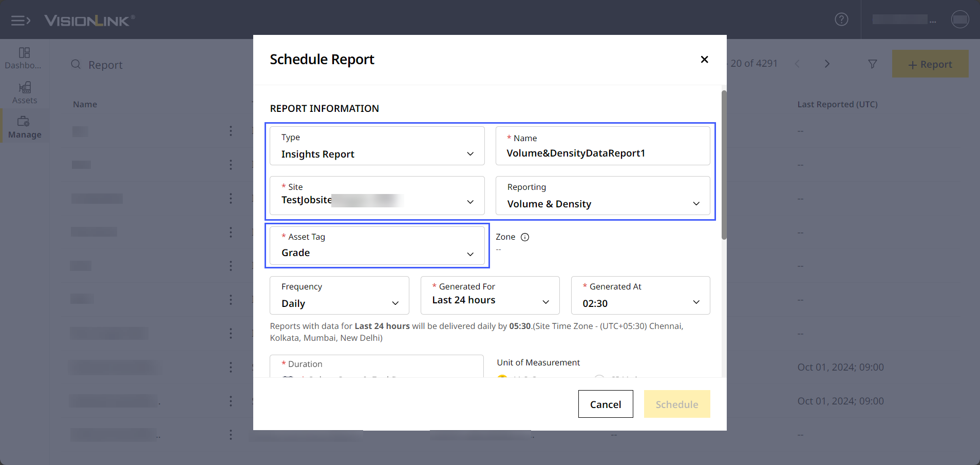Viewport: 980px width, 465px height.
Task: Edit the report Name input field
Action: click(602, 146)
